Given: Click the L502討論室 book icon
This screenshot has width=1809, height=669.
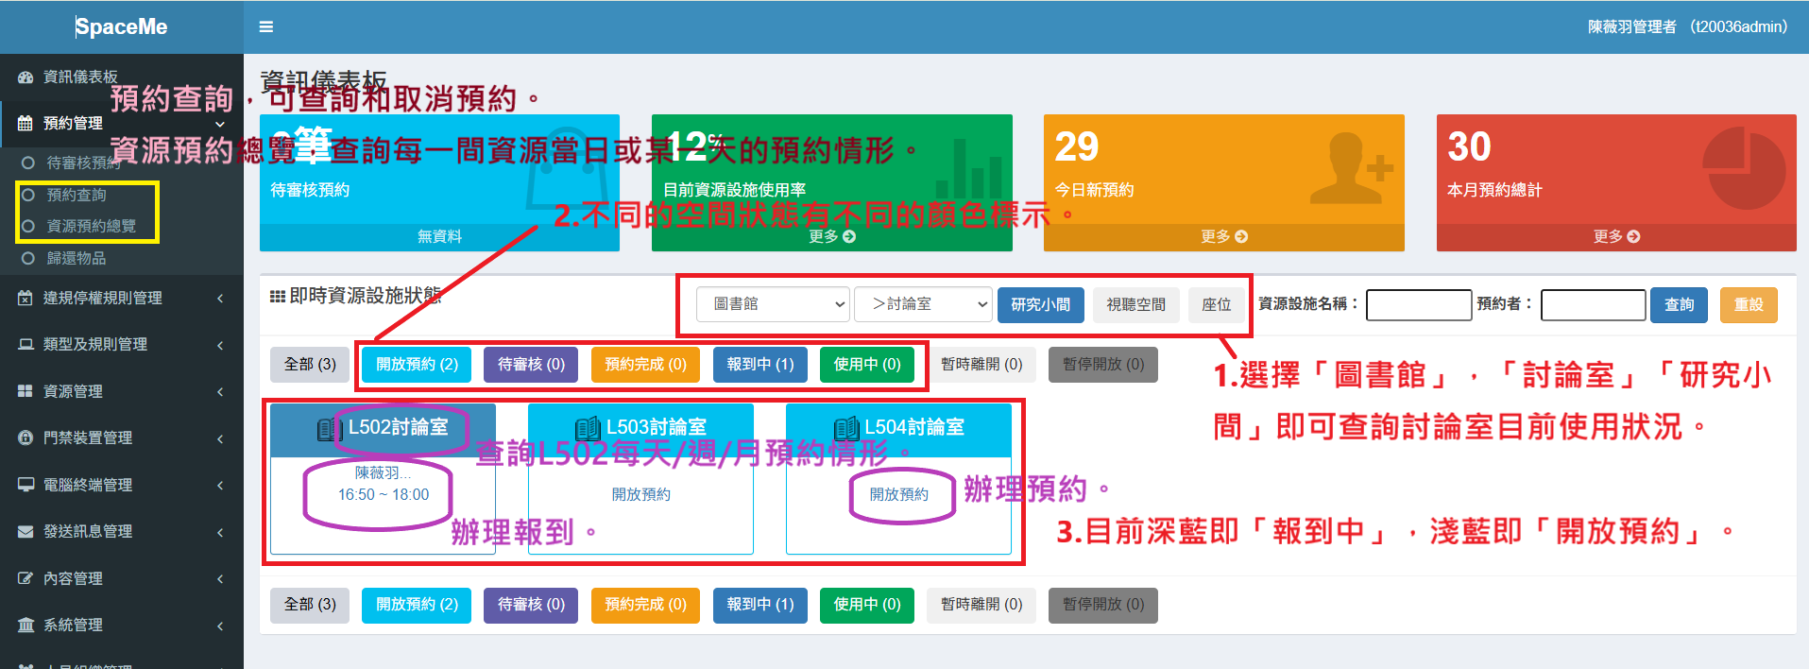Looking at the screenshot, I should click(328, 429).
